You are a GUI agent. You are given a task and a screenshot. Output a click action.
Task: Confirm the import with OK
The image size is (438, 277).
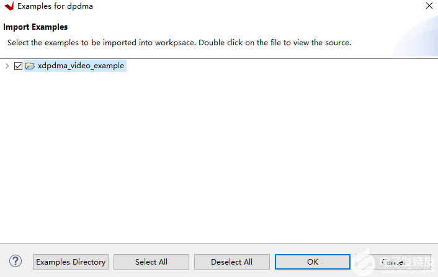313,262
